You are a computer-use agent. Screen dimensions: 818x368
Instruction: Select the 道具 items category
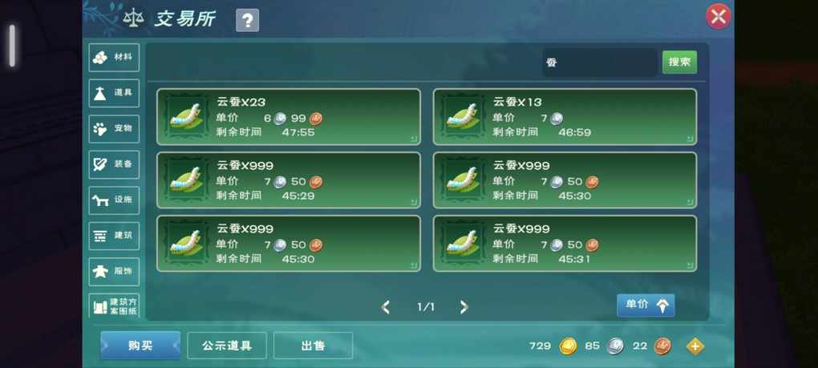[114, 93]
